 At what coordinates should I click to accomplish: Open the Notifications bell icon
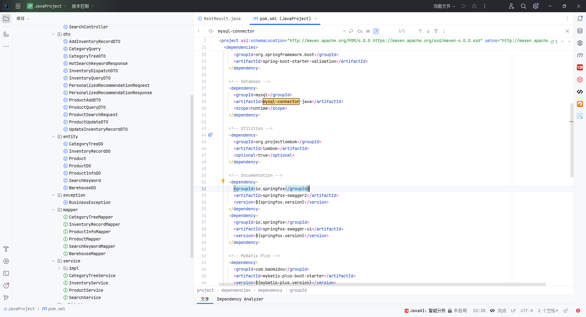[x=580, y=19]
